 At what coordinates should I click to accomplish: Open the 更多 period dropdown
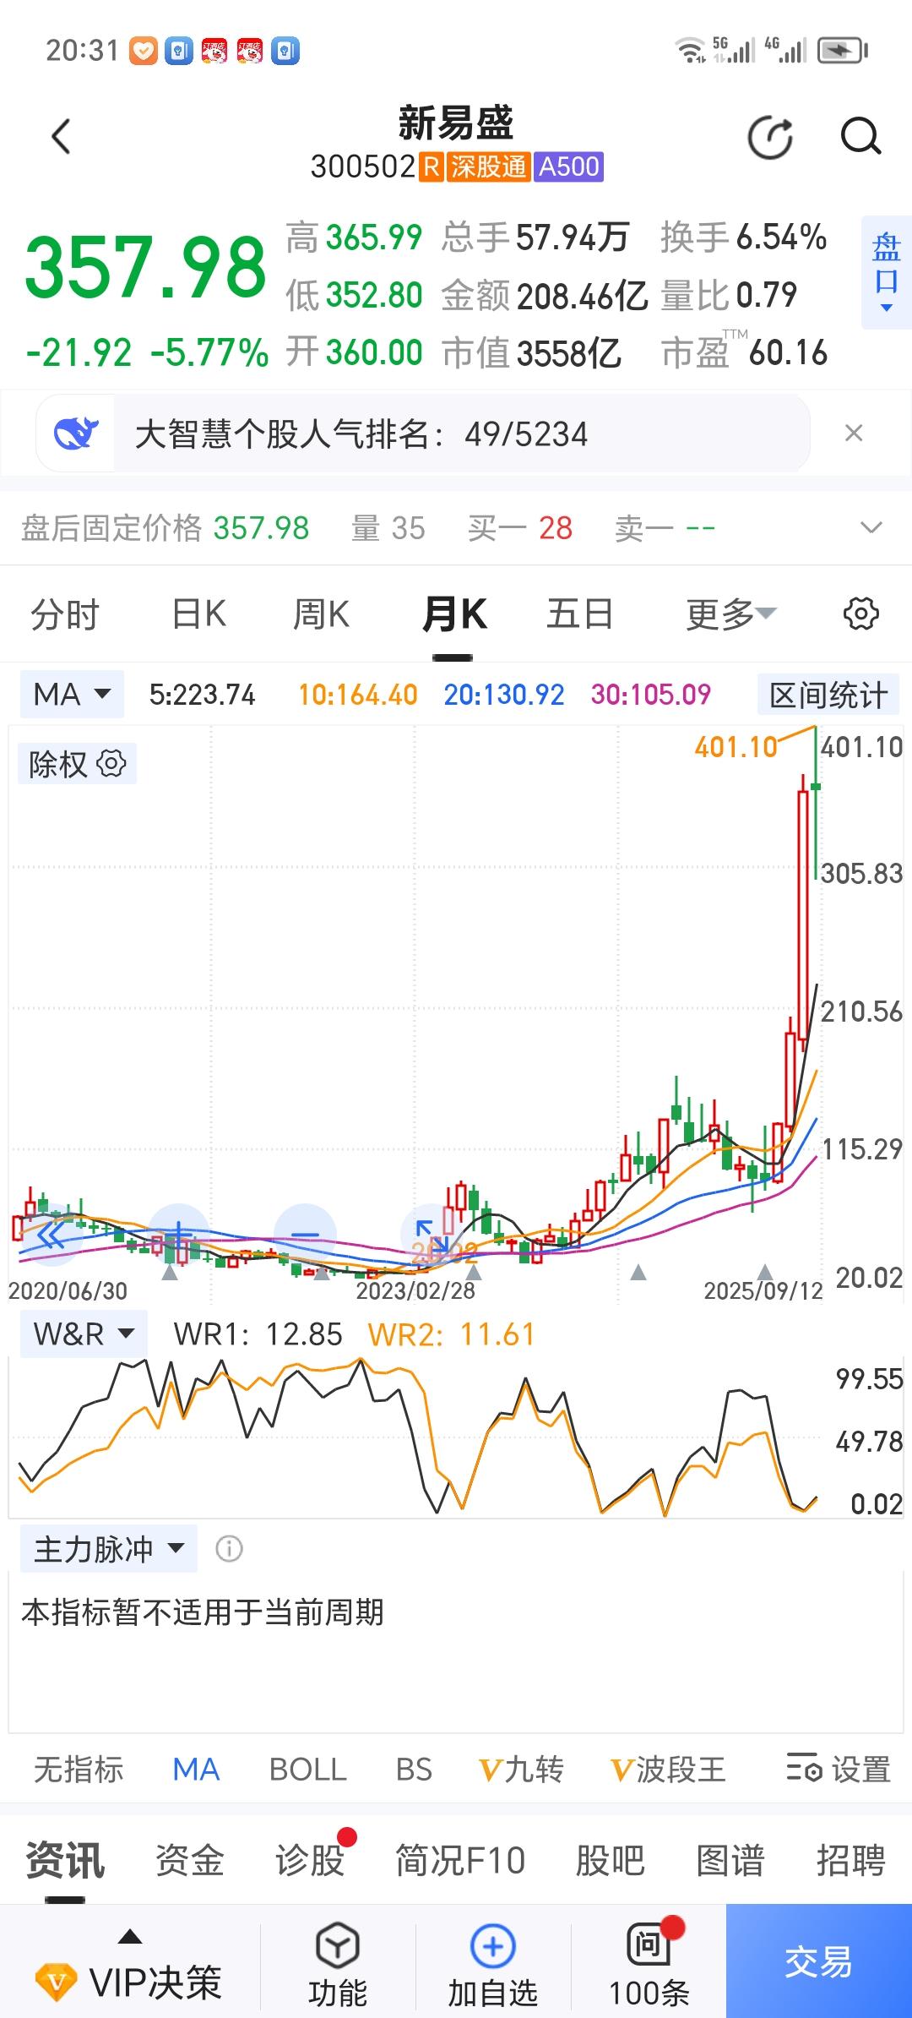(x=730, y=614)
